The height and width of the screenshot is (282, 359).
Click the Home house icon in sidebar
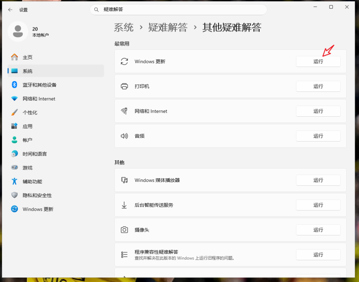[x=14, y=57]
